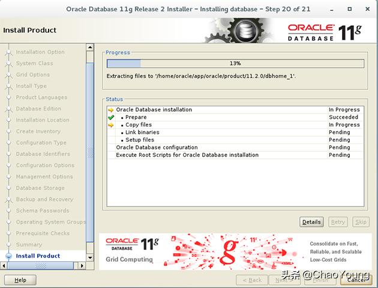Select the Link binaries status row

pyautogui.click(x=235, y=133)
